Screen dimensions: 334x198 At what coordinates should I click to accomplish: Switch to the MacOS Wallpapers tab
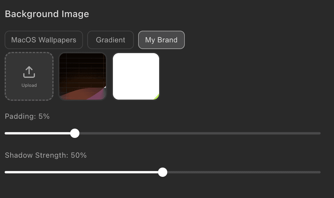(x=44, y=40)
